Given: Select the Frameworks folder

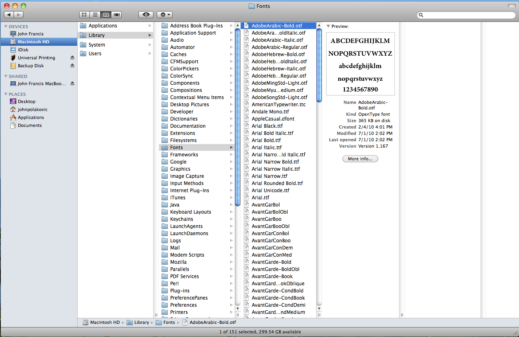Looking at the screenshot, I should [184, 155].
